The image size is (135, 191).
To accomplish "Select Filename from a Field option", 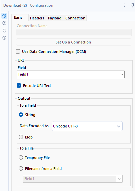I will pyautogui.click(x=21, y=169).
